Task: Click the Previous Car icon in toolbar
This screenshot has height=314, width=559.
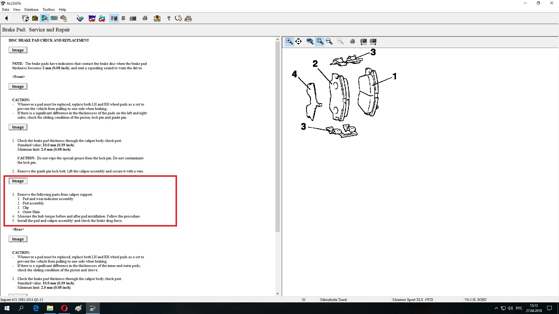Action: pos(102,18)
